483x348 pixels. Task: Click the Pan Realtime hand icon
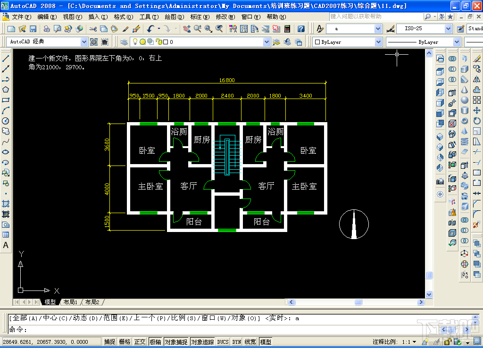(186, 28)
